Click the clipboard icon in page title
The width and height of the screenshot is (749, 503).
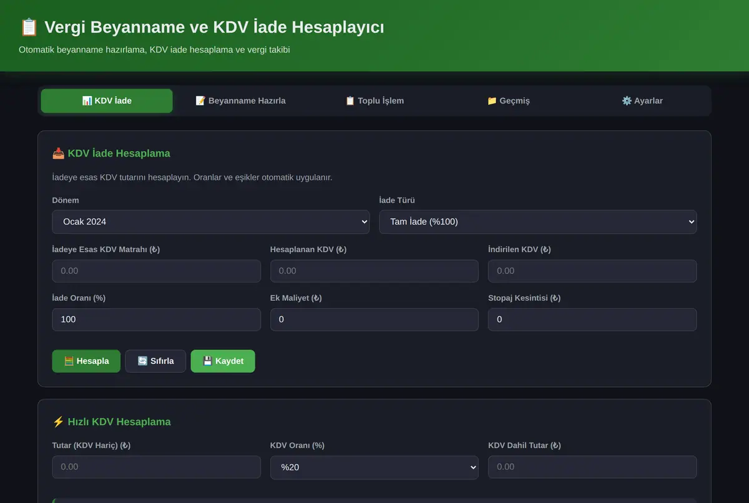(29, 27)
